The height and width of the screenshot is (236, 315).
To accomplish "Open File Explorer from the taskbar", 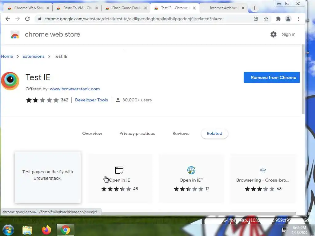I will pyautogui.click(x=27, y=230).
